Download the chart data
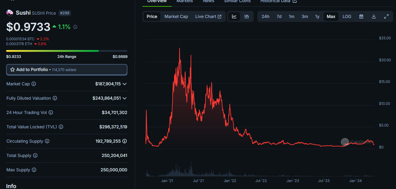 click(373, 16)
